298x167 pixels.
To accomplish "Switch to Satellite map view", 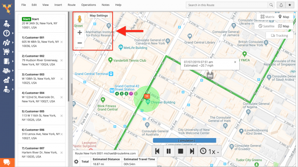I will 267,26.
